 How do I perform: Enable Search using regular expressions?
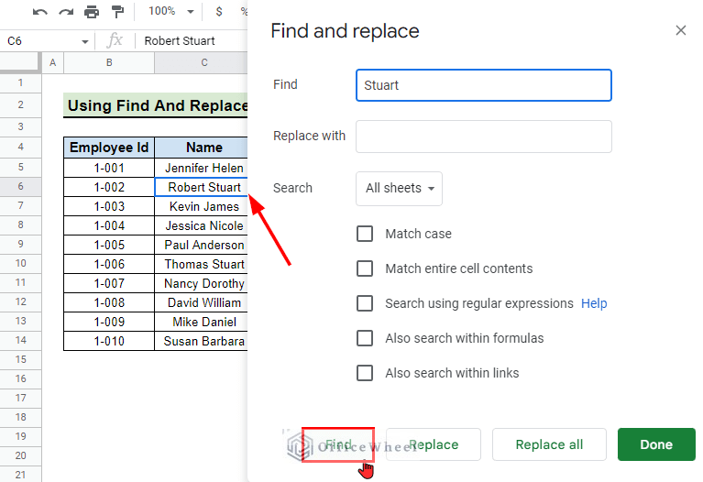pos(365,303)
